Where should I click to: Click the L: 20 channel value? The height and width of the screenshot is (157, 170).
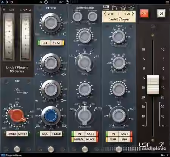click(x=110, y=14)
